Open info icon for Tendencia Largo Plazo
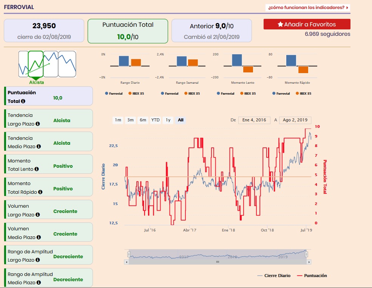 [37, 124]
